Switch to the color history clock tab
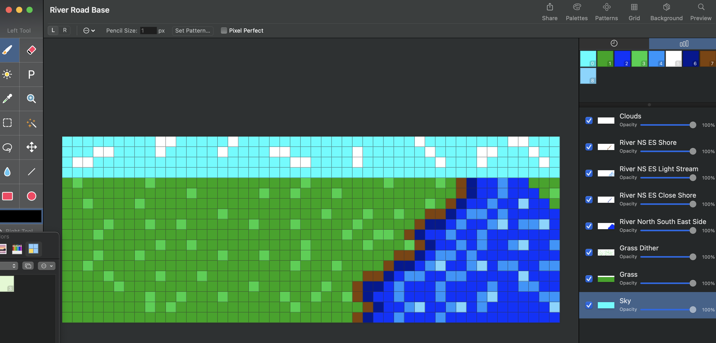716x343 pixels. tap(614, 43)
